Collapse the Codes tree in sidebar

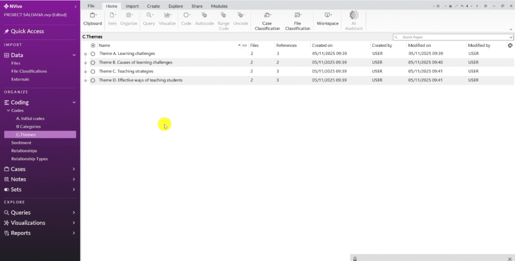coord(8,111)
